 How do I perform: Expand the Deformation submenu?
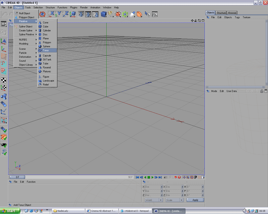(x=26, y=57)
